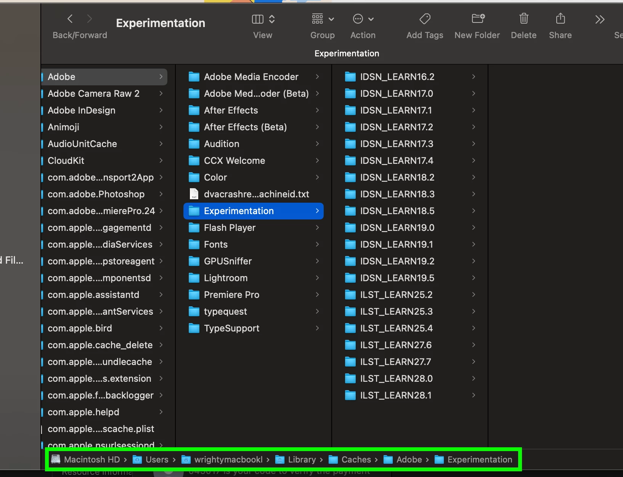The image size is (623, 477).
Task: Select IDSN_LEARN17.3 row
Action: [410, 144]
